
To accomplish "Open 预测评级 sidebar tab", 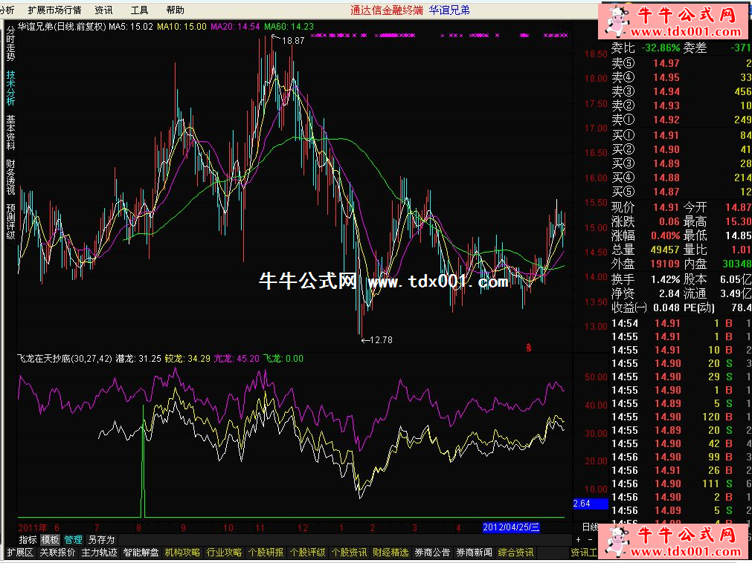I will 10,221.
